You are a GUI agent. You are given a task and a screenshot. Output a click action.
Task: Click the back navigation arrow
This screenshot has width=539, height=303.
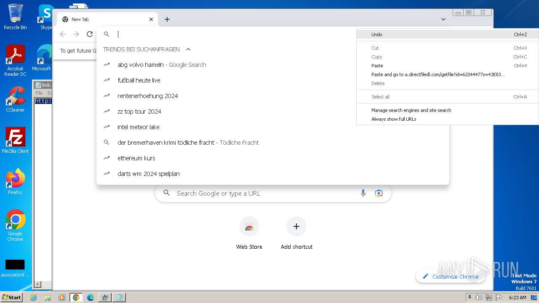(63, 34)
